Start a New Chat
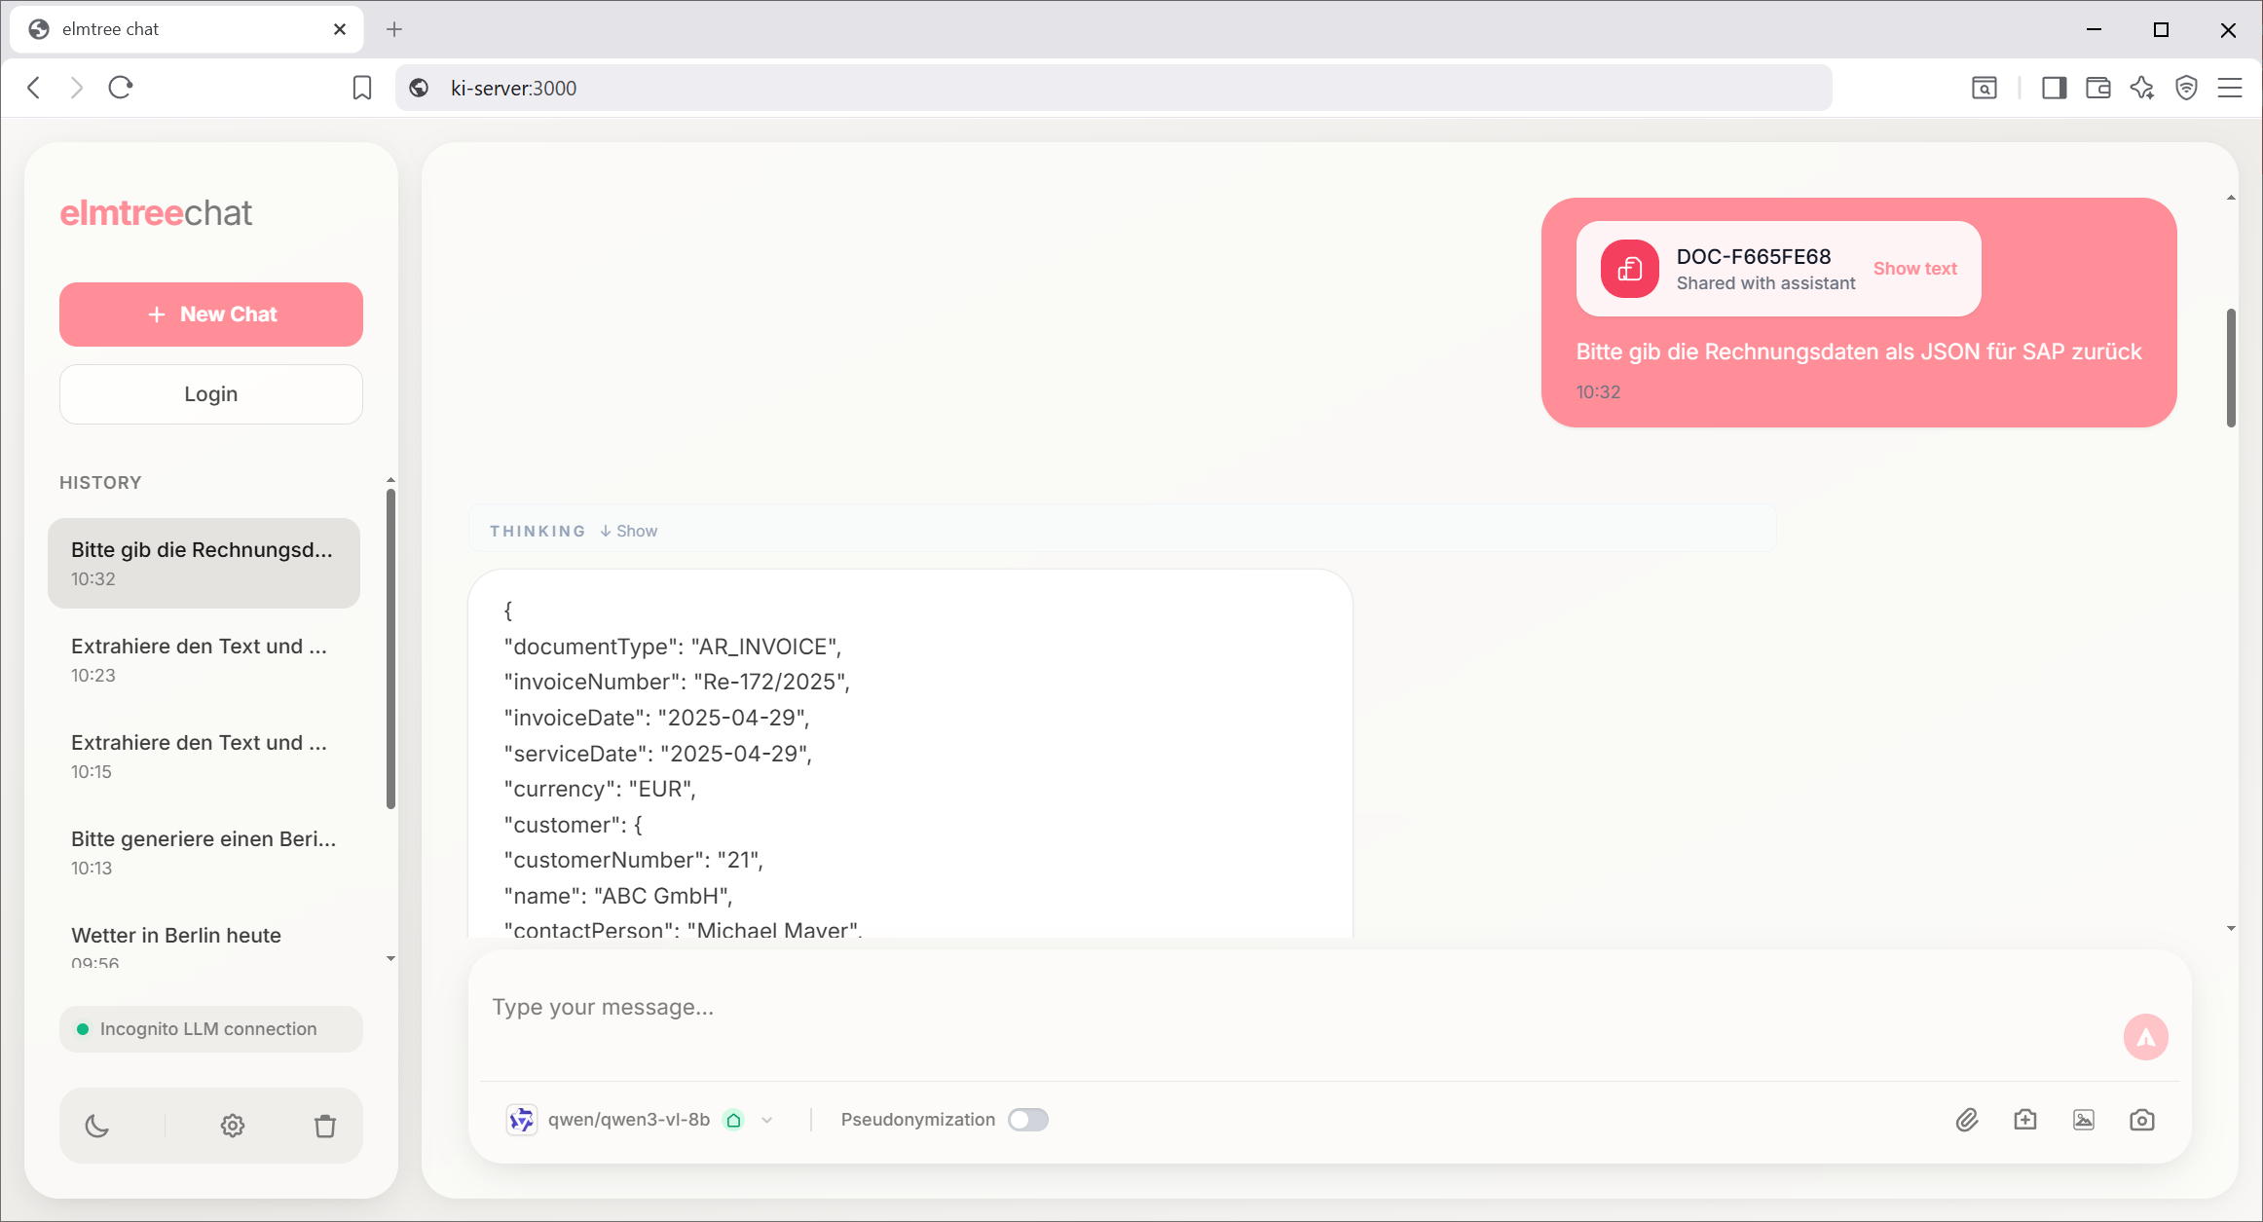Viewport: 2263px width, 1222px height. coord(210,314)
